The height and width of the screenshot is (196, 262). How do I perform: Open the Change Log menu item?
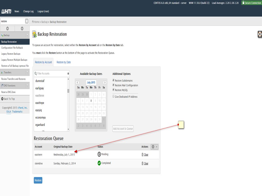(28, 11)
